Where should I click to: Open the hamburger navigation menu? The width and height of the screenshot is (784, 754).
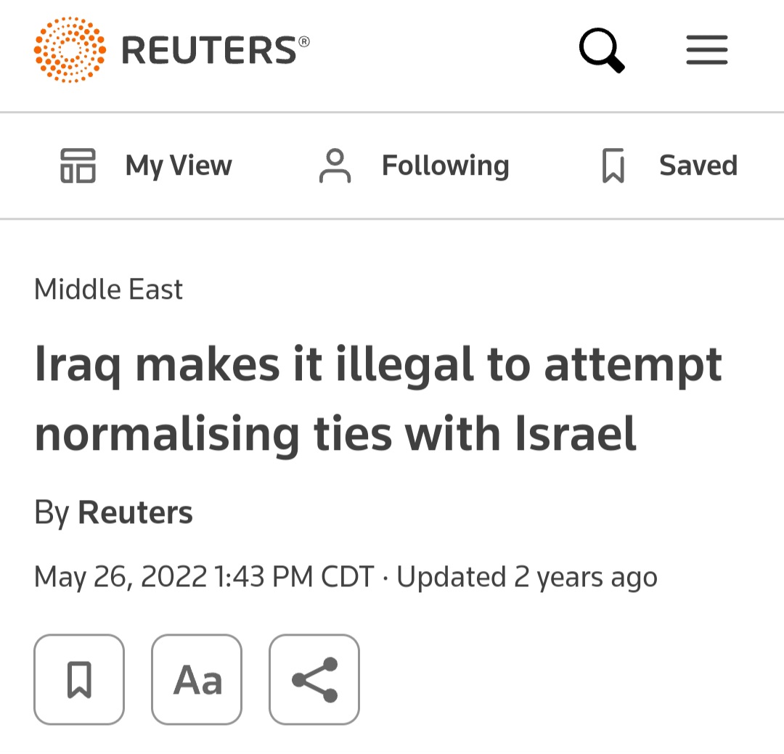pos(706,51)
